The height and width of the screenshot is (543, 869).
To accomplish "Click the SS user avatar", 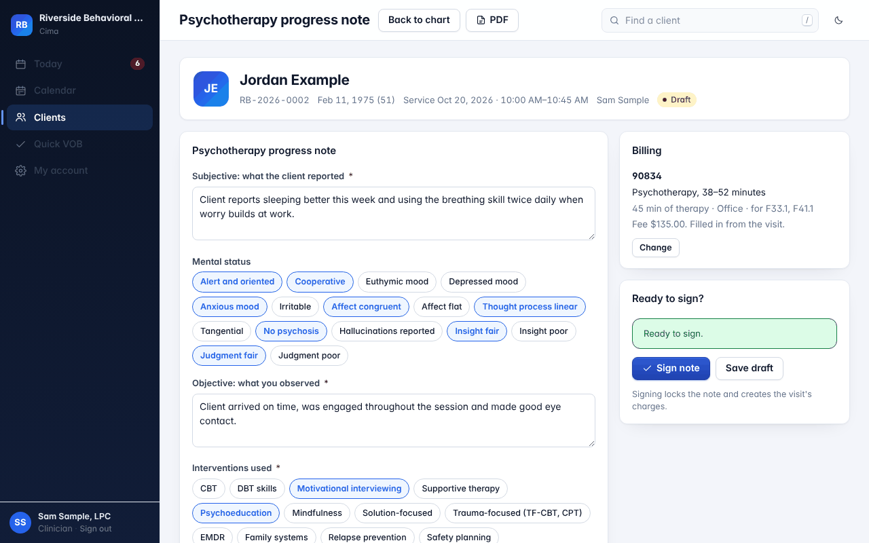I will click(x=20, y=523).
